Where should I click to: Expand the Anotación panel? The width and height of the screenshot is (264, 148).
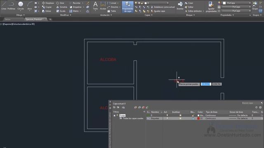point(106,15)
